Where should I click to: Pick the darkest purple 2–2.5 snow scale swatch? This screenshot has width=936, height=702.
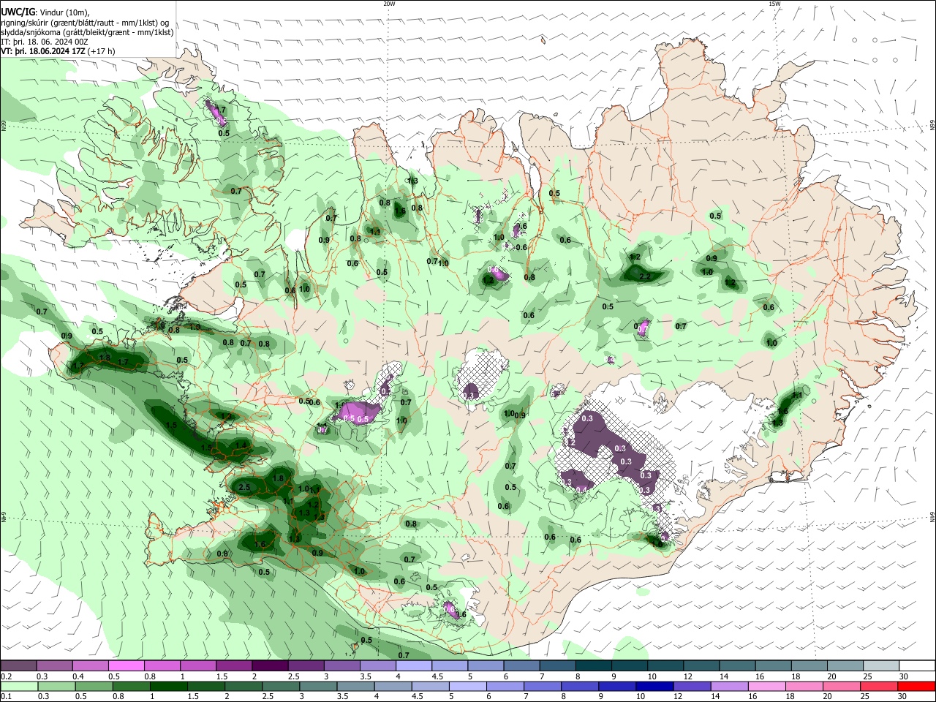pyautogui.click(x=270, y=666)
